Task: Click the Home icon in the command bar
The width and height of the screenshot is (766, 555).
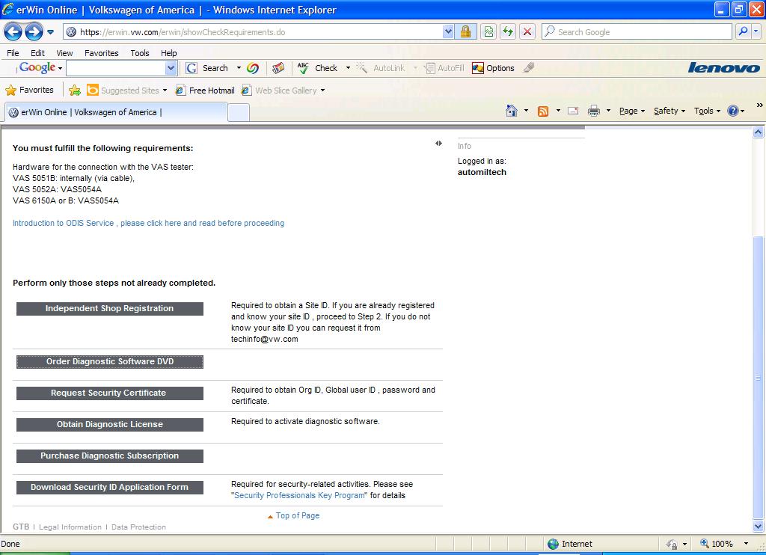Action: [512, 111]
